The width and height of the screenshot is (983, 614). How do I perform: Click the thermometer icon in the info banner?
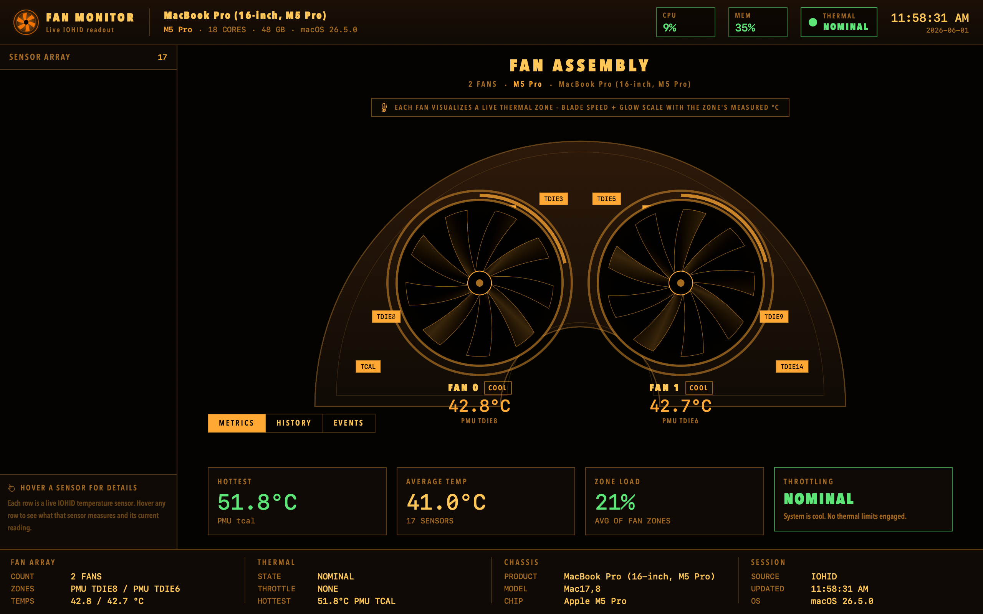coord(384,107)
